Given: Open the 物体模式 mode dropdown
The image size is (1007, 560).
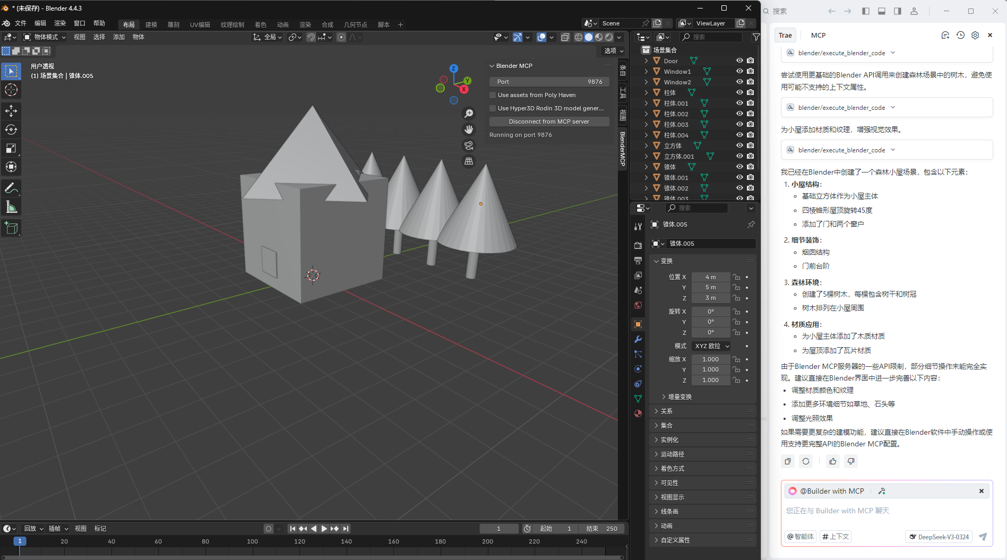Looking at the screenshot, I should [45, 37].
